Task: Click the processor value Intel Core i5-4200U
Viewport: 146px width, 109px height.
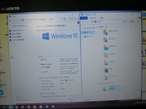Action: click(69, 60)
